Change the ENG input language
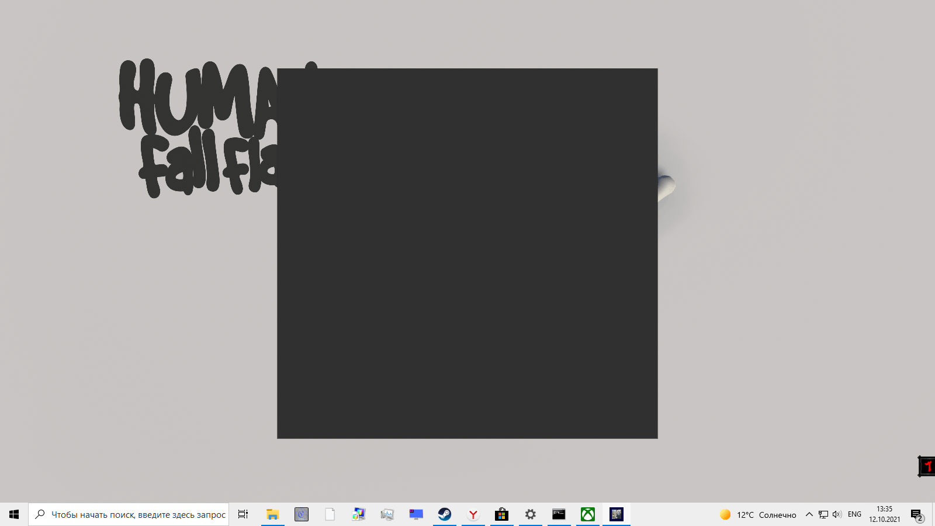The width and height of the screenshot is (935, 526). coord(854,514)
